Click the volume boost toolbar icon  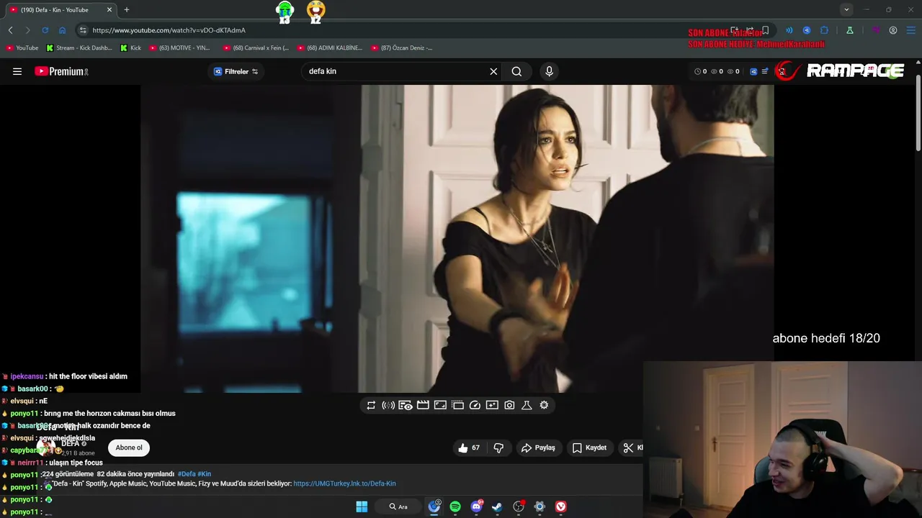pyautogui.click(x=388, y=405)
